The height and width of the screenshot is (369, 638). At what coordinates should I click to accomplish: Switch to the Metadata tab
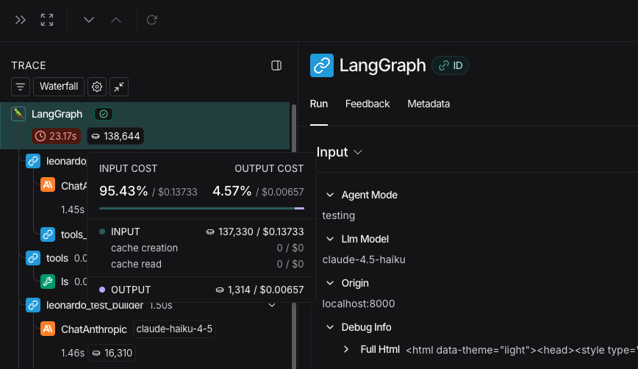tap(429, 104)
